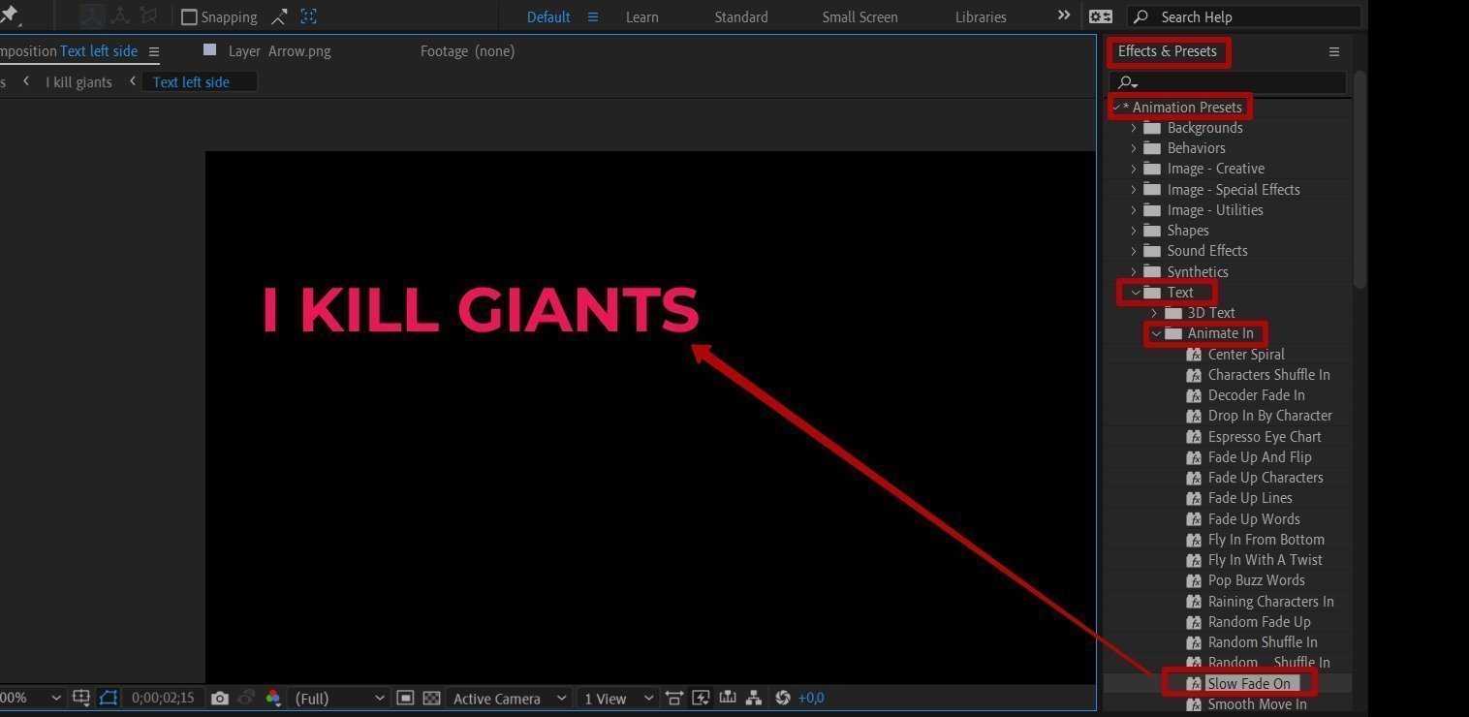The height and width of the screenshot is (717, 1469).
Task: Click the Fast Previews icon
Action: (x=701, y=698)
